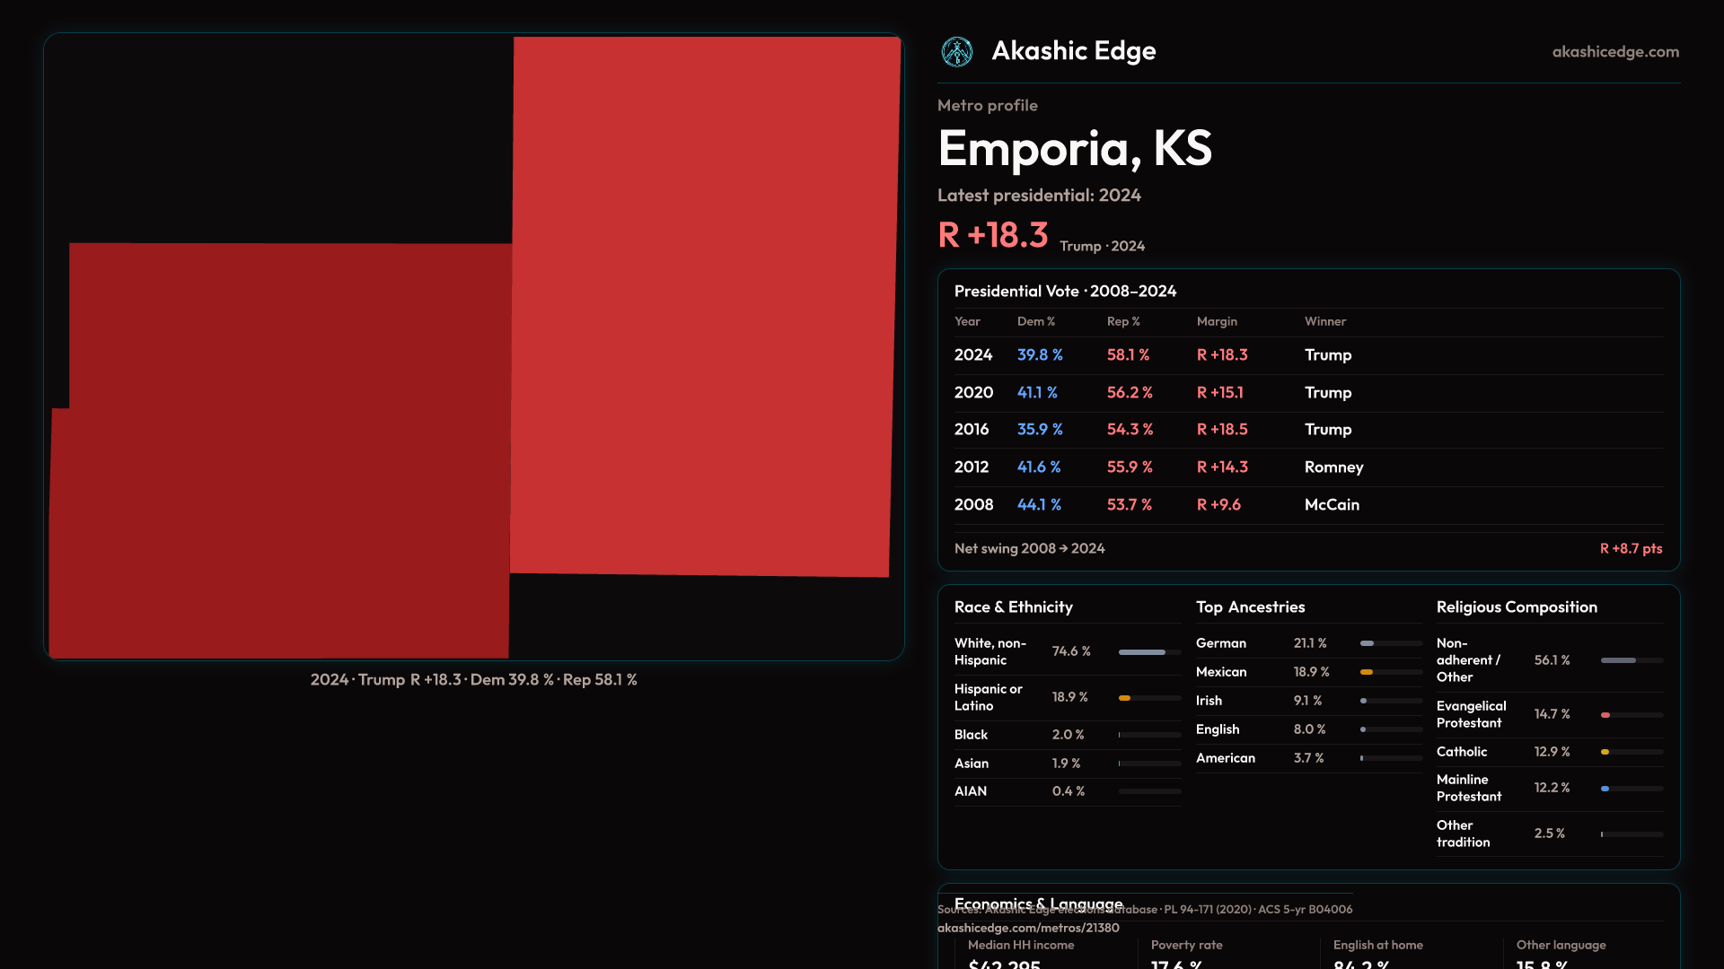The image size is (1724, 969).
Task: Click the Hispanic or Latino orange bar
Action: (1125, 698)
